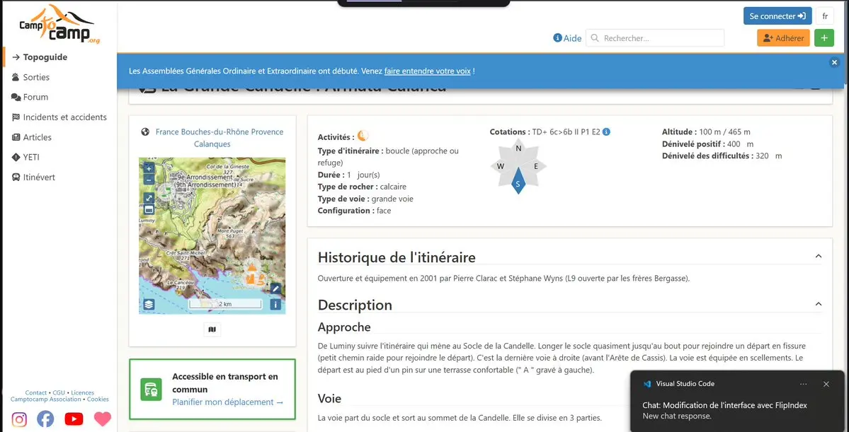Open the Cookies footer link
Image resolution: width=849 pixels, height=432 pixels.
coord(98,399)
